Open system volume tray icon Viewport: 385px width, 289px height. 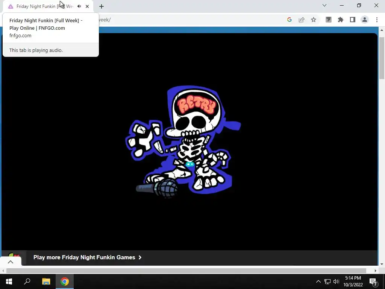tap(336, 281)
